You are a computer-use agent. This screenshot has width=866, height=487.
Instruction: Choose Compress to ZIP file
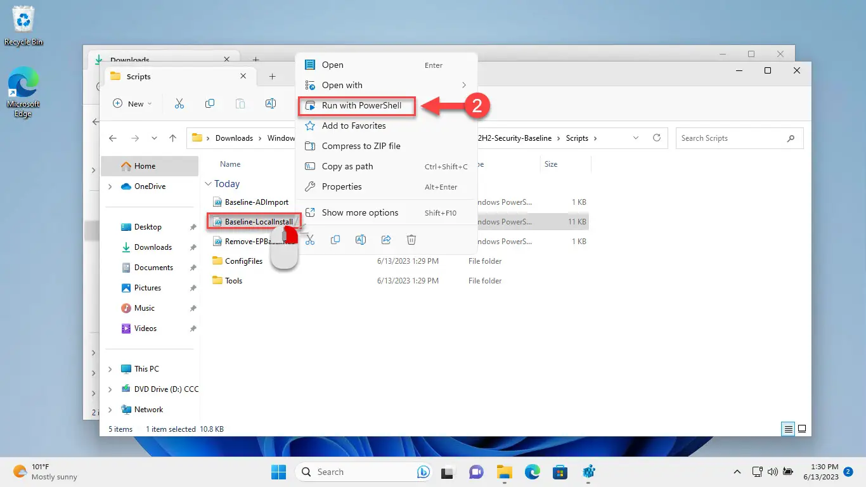[386, 146]
